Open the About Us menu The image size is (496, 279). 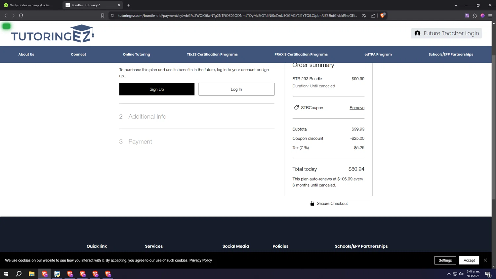[x=26, y=55]
